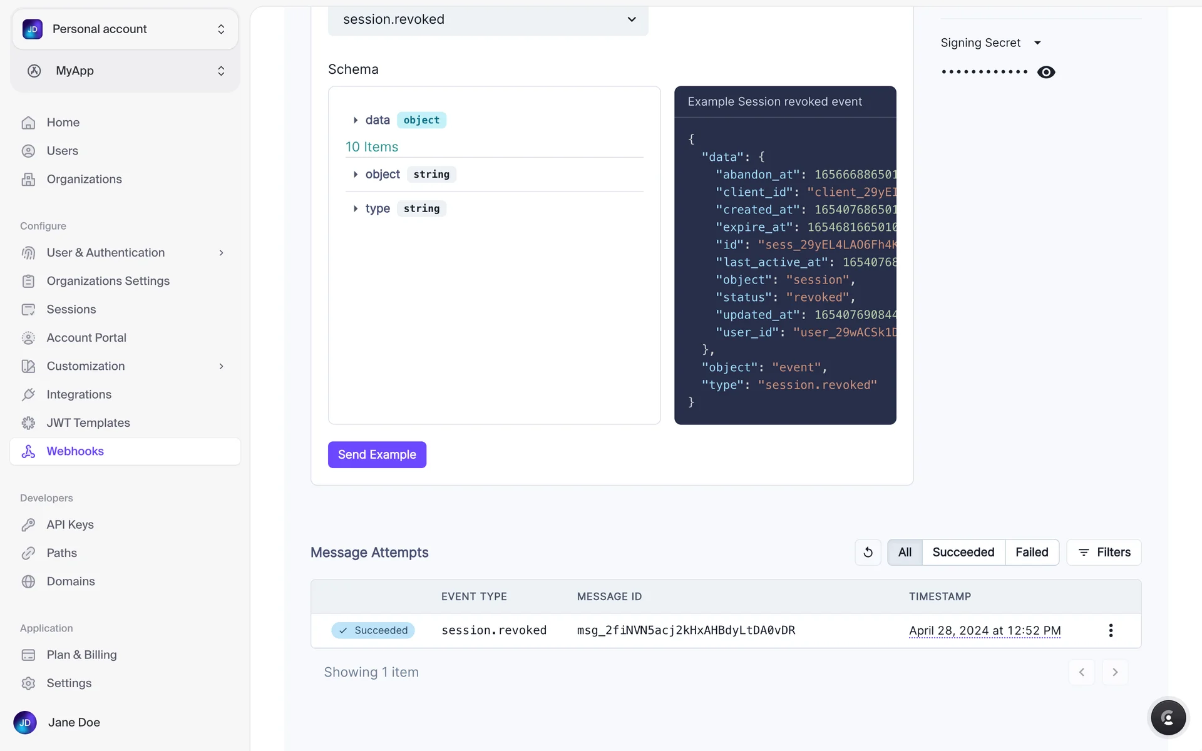This screenshot has width=1202, height=751.
Task: Open Integrations in the sidebar
Action: (79, 394)
